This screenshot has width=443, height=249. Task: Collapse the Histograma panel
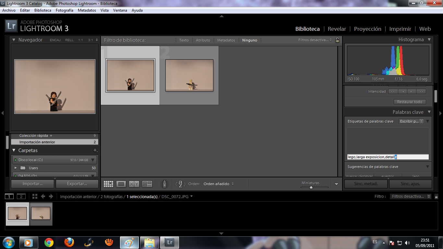coord(429,40)
